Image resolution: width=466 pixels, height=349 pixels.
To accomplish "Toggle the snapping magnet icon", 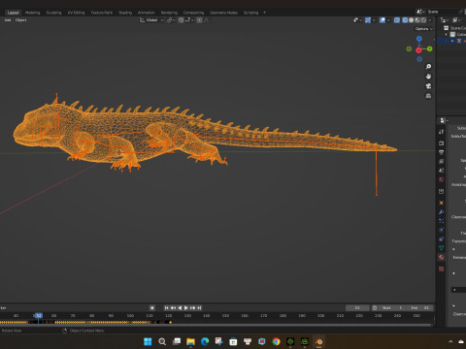I will click(181, 20).
